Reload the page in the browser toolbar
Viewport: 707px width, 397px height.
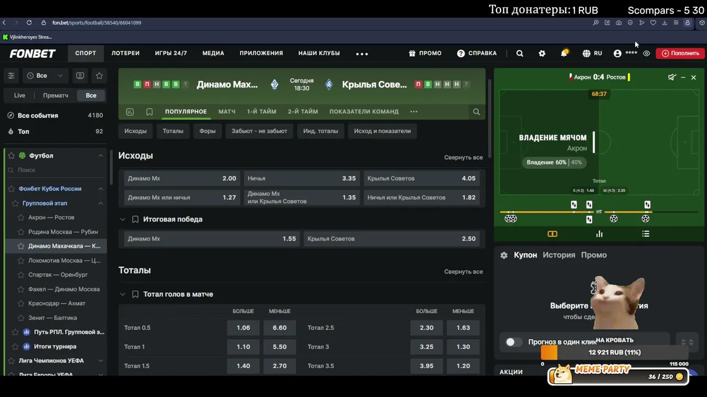click(29, 23)
